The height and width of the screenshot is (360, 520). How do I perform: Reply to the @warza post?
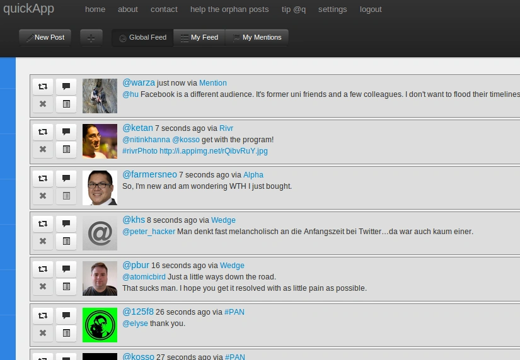(66, 87)
